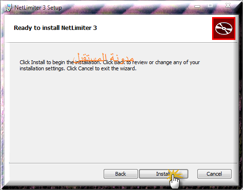The width and height of the screenshot is (243, 190).
Task: Open the setup icon menu in title bar
Action: point(8,8)
